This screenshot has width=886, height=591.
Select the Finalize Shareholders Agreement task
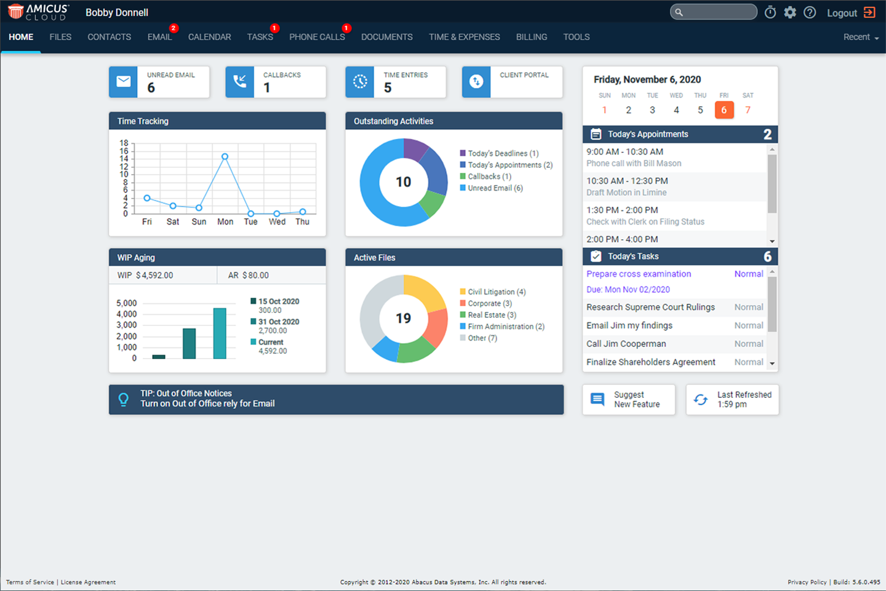675,363
